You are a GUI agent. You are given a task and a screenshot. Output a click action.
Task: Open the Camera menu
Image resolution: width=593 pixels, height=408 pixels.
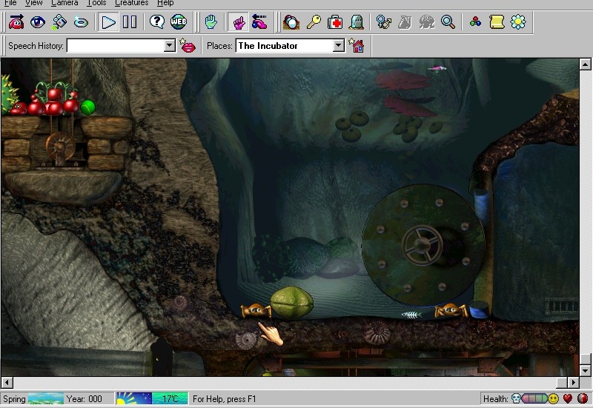64,4
